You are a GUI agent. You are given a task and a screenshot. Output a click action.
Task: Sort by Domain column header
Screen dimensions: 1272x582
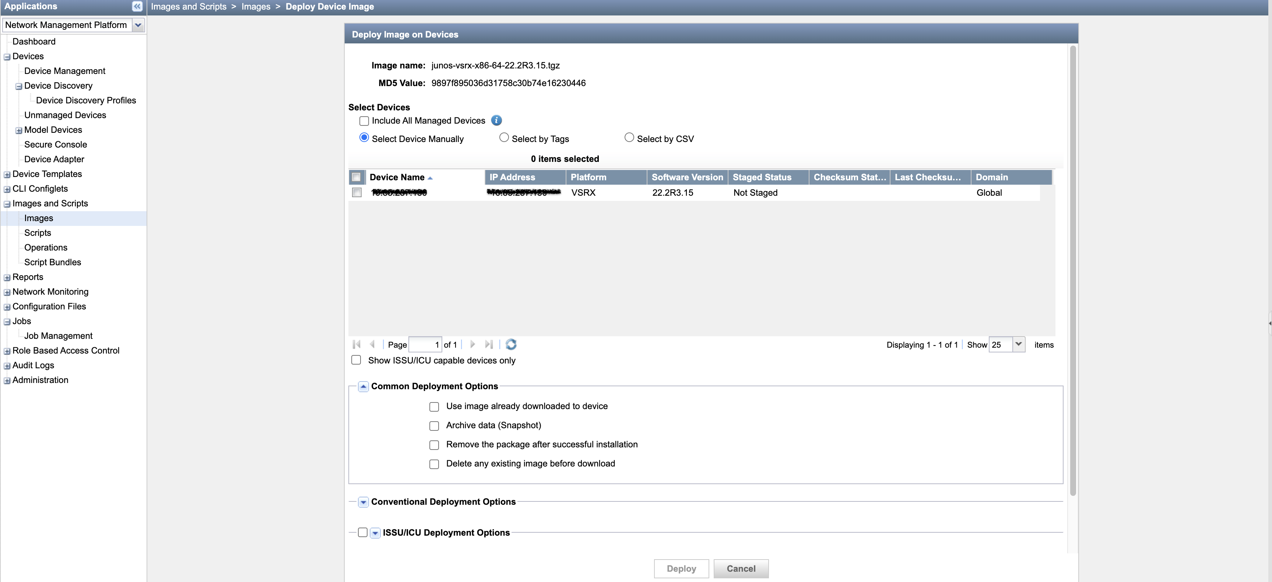(1011, 177)
